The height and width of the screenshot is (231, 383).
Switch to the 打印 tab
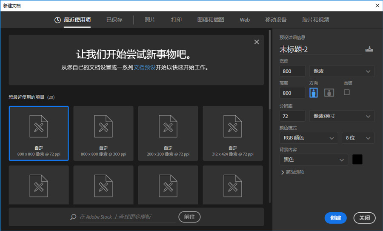coord(176,20)
